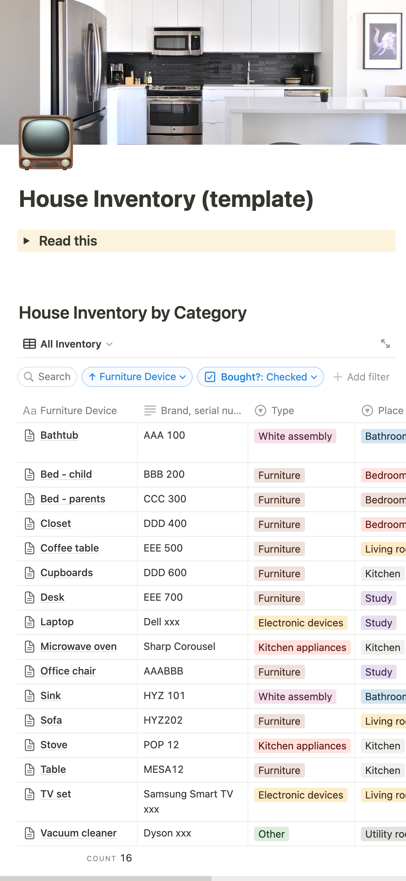Open the Microwave oven page
Image resolution: width=406 pixels, height=881 pixels.
click(78, 647)
